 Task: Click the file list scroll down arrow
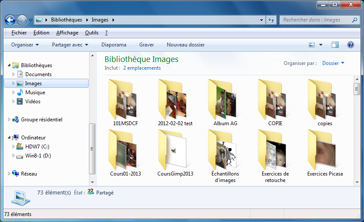[x=357, y=182]
